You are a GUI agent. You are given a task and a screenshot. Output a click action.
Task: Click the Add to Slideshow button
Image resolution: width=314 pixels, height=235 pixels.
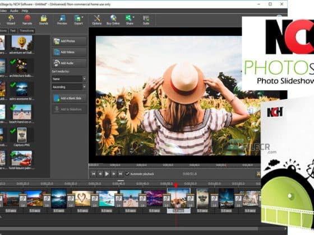coord(69,109)
